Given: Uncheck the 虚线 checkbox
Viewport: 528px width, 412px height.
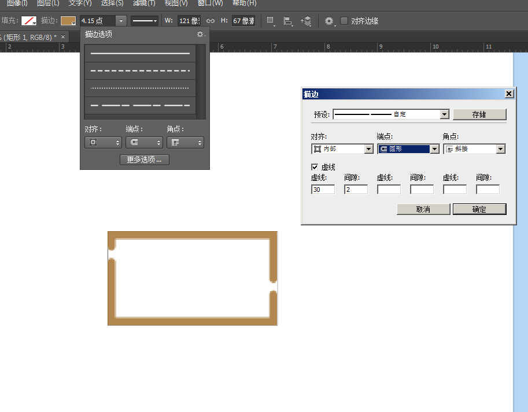Looking at the screenshot, I should [x=315, y=167].
